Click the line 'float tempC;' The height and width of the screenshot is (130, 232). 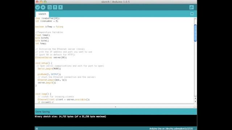(43, 35)
